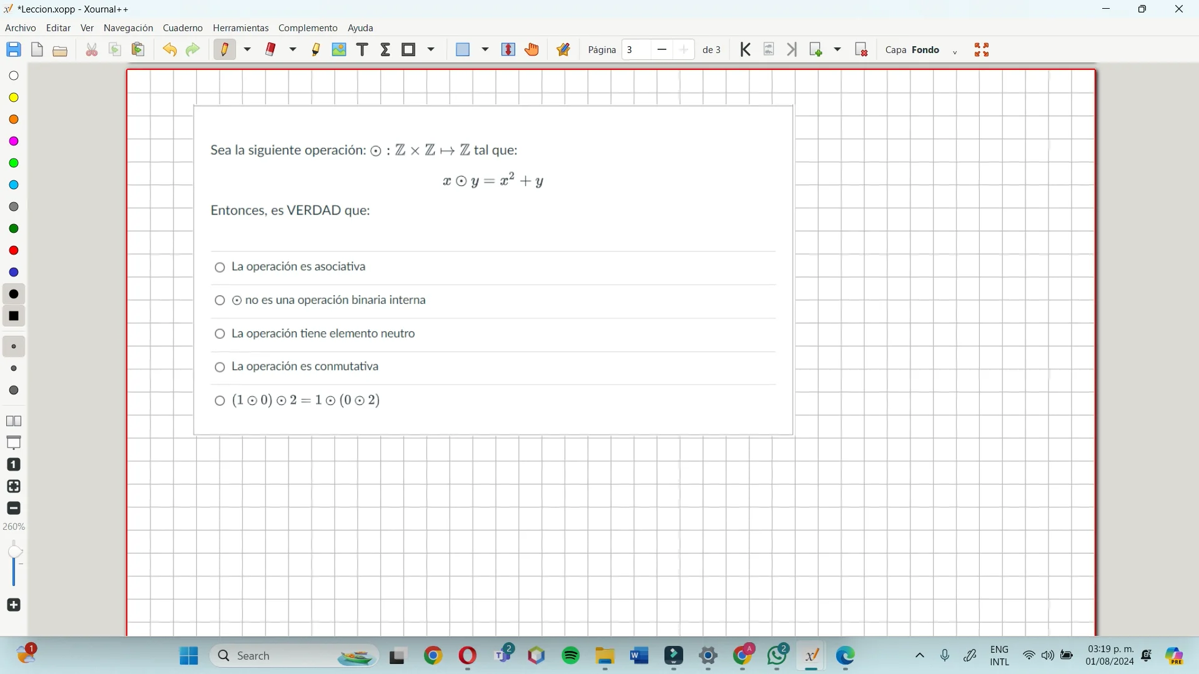Jump to the first page
1199x674 pixels.
pos(745,49)
